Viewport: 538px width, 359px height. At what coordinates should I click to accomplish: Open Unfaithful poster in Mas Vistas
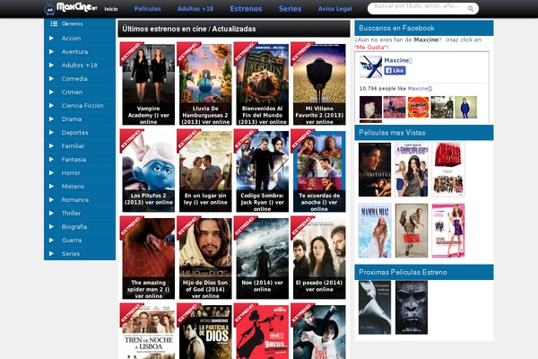click(x=374, y=170)
